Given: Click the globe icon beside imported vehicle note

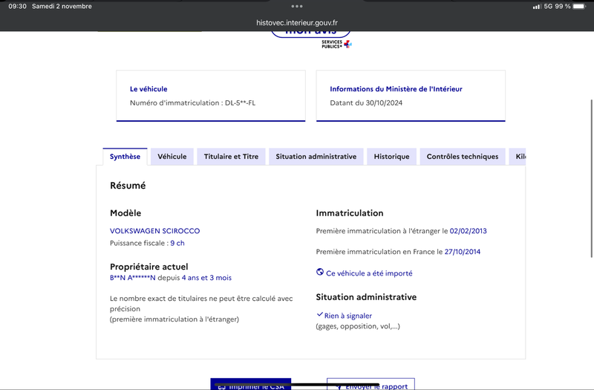Looking at the screenshot, I should click(320, 272).
